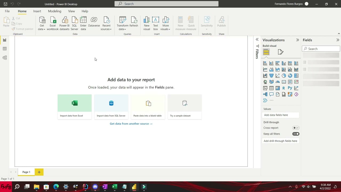
Task: Open Microsoft Edge from the taskbar
Action: (x=56, y=187)
